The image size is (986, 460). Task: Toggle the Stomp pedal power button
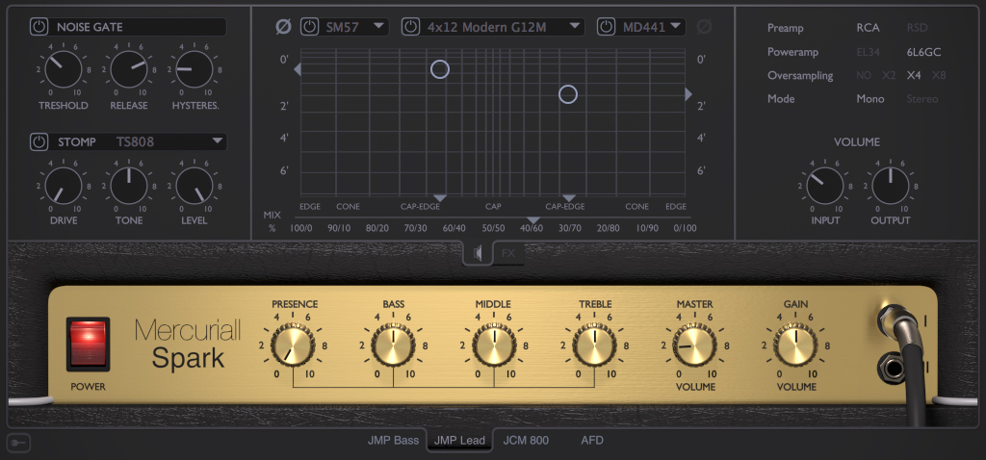coord(39,142)
